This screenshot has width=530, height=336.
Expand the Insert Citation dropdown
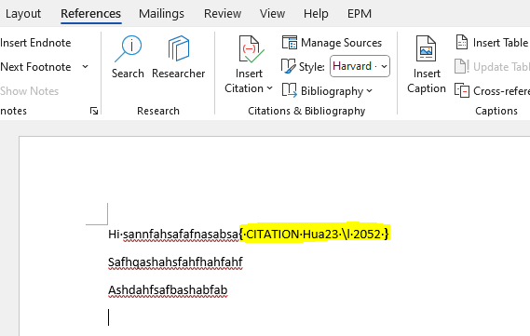coord(269,88)
